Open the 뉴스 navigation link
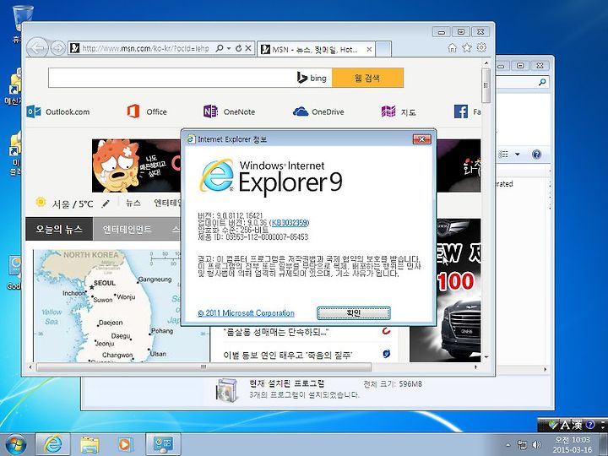608x456 pixels. coord(133,203)
